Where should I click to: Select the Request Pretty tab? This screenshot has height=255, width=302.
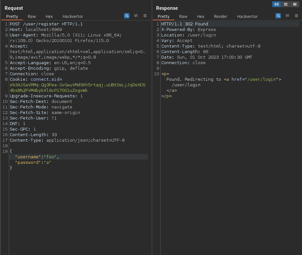[12, 17]
